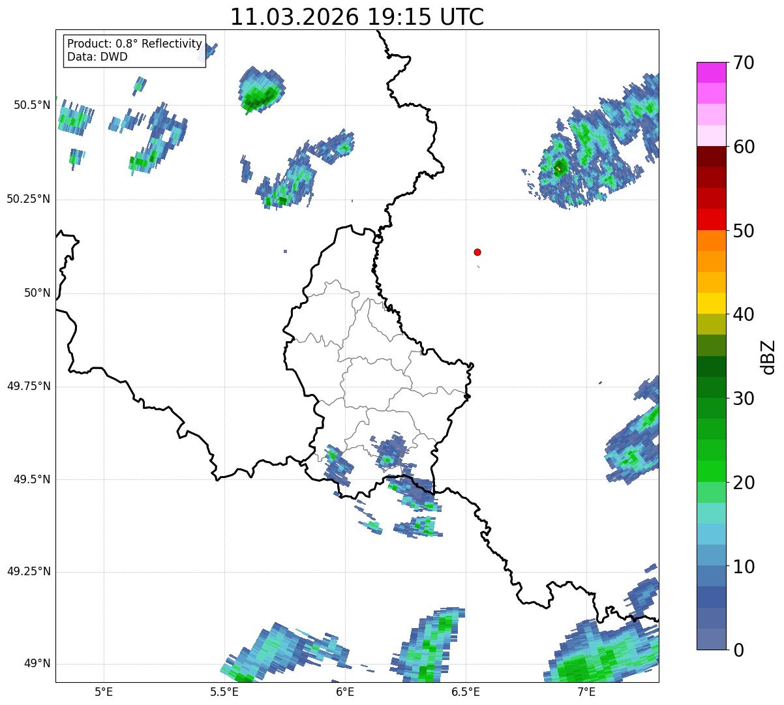Click the colorbar tick label 70
784x705 pixels.
743,63
